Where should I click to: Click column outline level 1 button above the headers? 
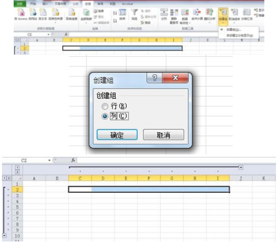coord(17,167)
